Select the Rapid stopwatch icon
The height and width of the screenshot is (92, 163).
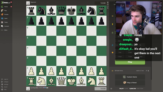coord(113,33)
